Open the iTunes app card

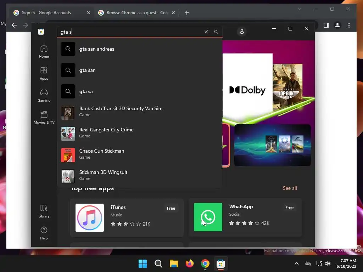[x=127, y=218]
